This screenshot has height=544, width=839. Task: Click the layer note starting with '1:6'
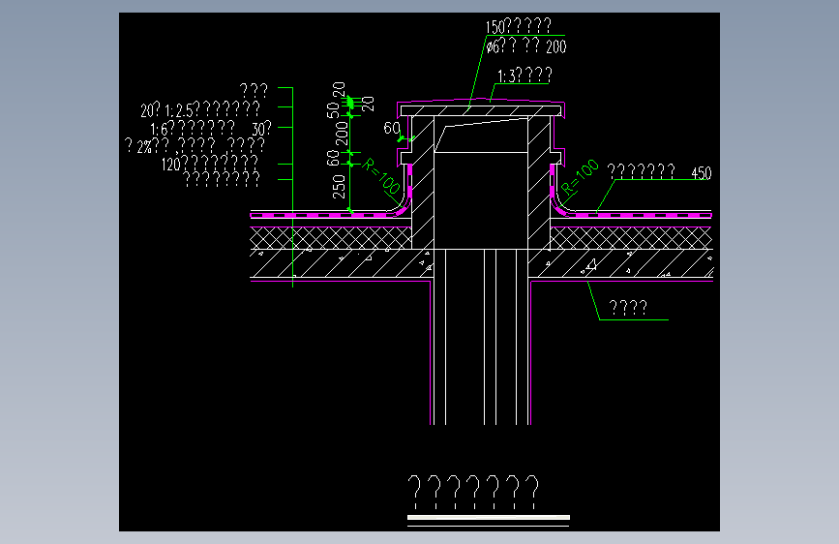point(211,129)
